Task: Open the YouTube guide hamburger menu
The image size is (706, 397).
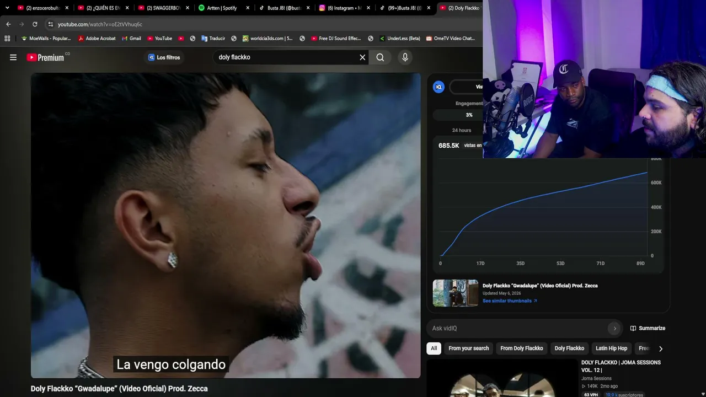Action: 13,57
